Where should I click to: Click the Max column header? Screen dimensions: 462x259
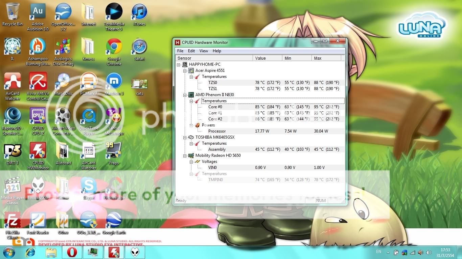(326, 58)
